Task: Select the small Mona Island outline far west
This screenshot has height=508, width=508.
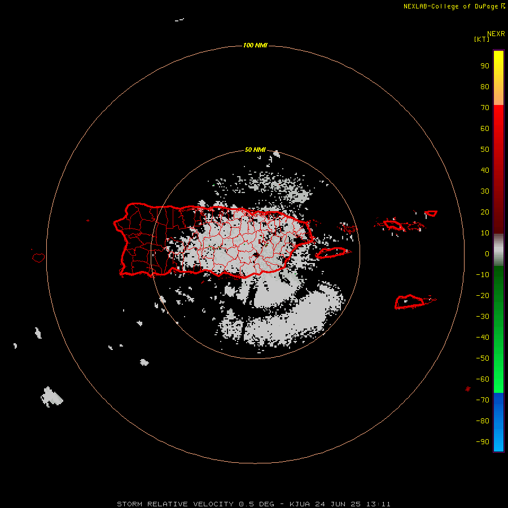Action: (x=38, y=257)
